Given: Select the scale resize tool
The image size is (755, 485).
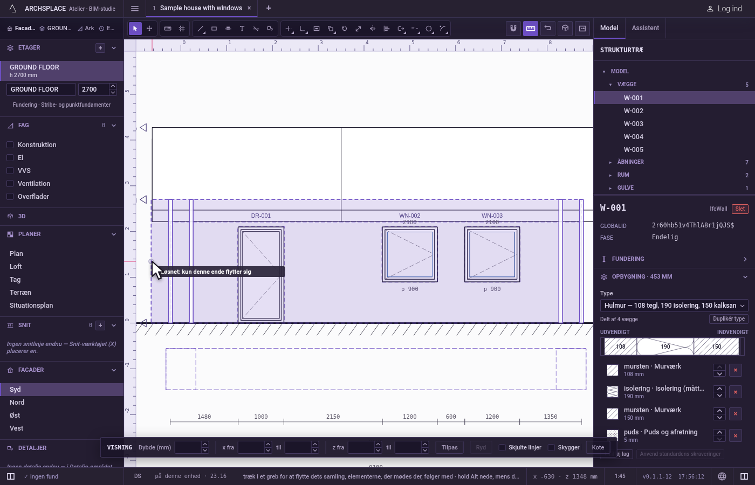Looking at the screenshot, I should pos(359,29).
